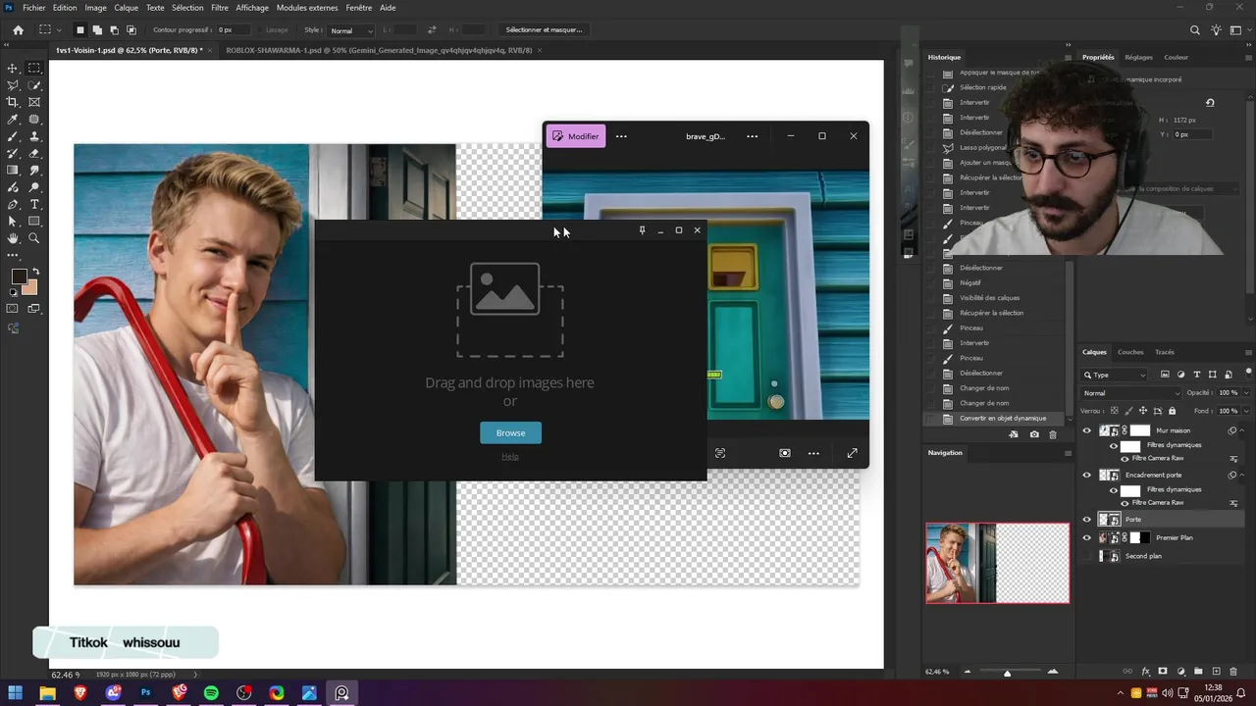This screenshot has width=1256, height=706.
Task: Swap foreground and background colors
Action: (x=36, y=272)
